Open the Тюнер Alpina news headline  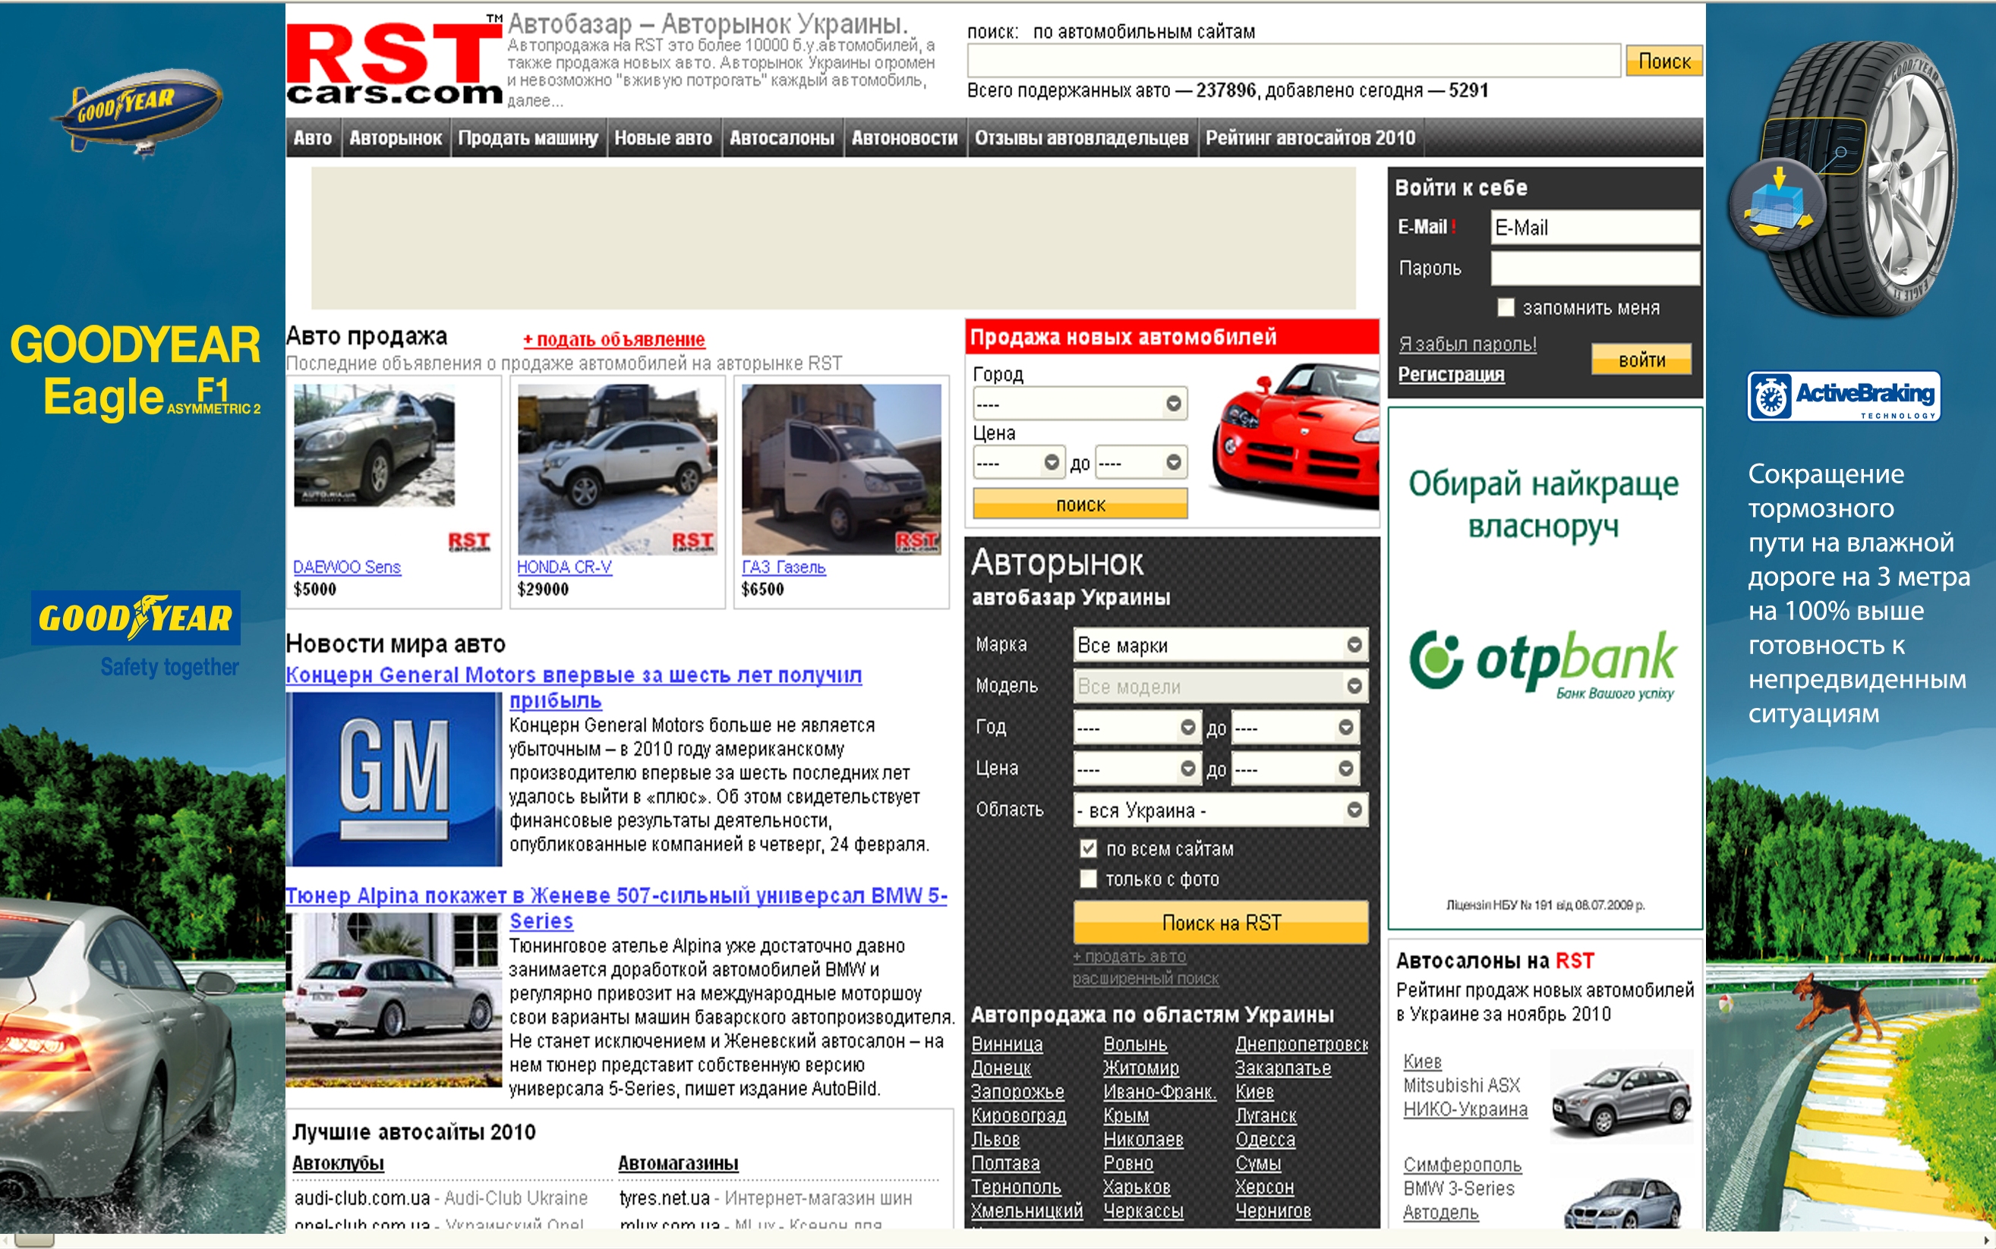tap(616, 908)
